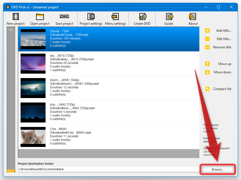
Task: Click the yellow plus Add title icon
Action: pos(207,31)
